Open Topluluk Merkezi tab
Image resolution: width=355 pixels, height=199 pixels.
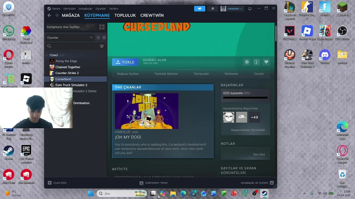(x=166, y=74)
